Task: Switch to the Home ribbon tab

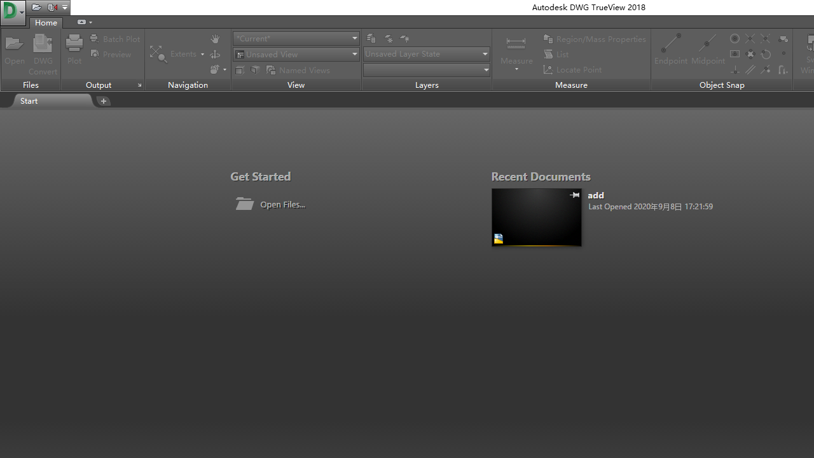Action: tap(46, 22)
